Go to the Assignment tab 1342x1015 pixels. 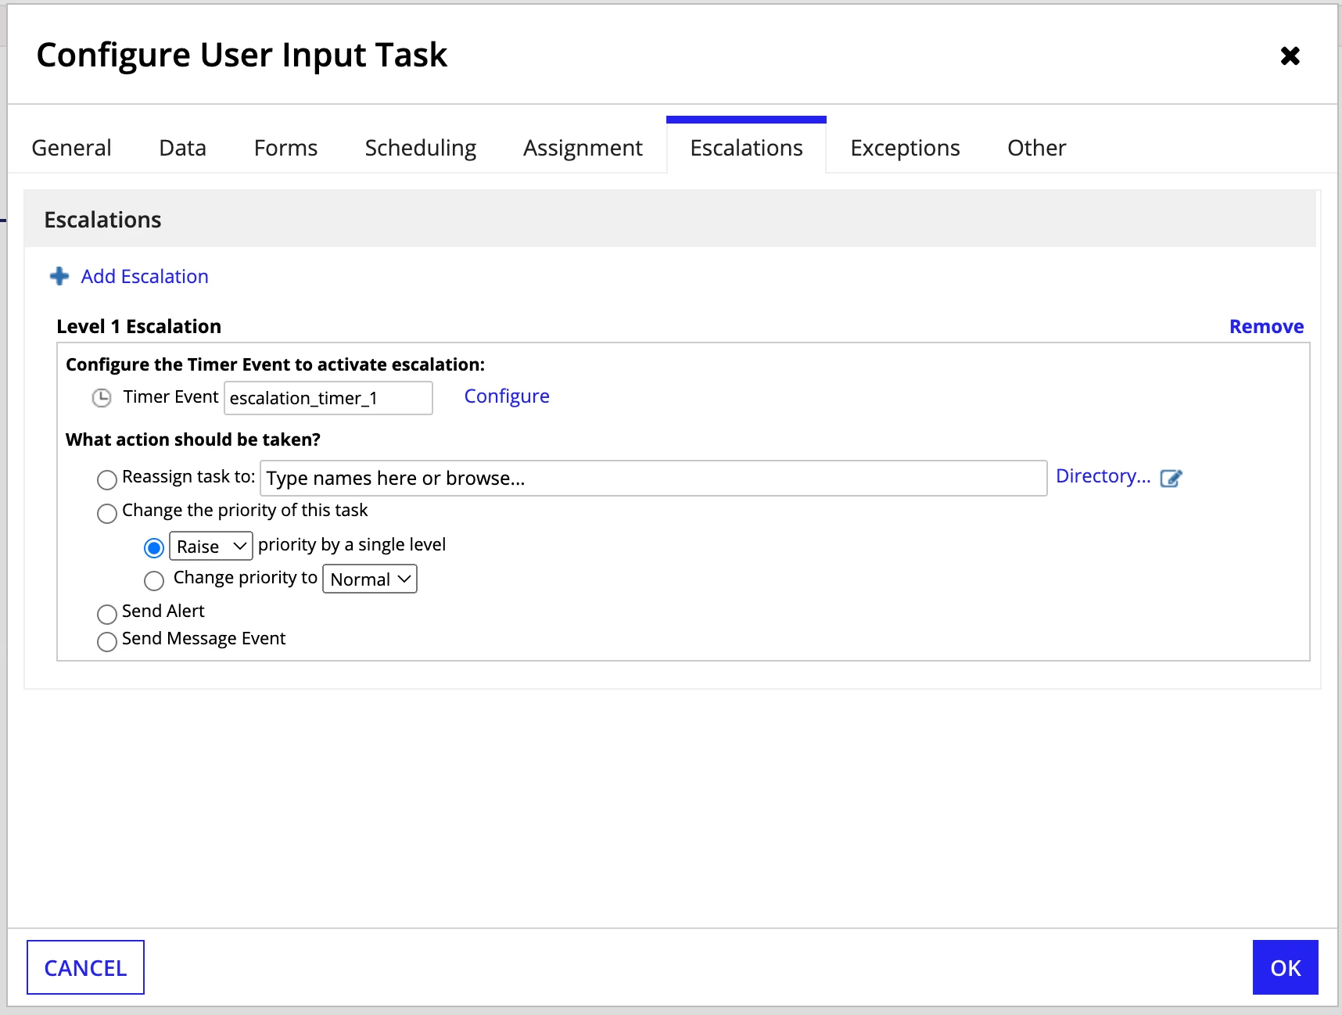pos(583,148)
